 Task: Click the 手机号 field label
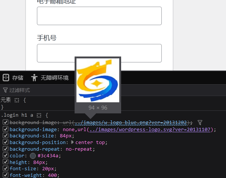click(x=47, y=38)
